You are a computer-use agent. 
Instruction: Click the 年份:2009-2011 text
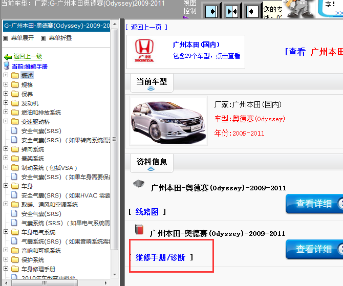click(239, 133)
